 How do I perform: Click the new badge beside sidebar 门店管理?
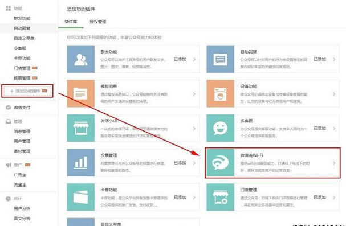35,68
